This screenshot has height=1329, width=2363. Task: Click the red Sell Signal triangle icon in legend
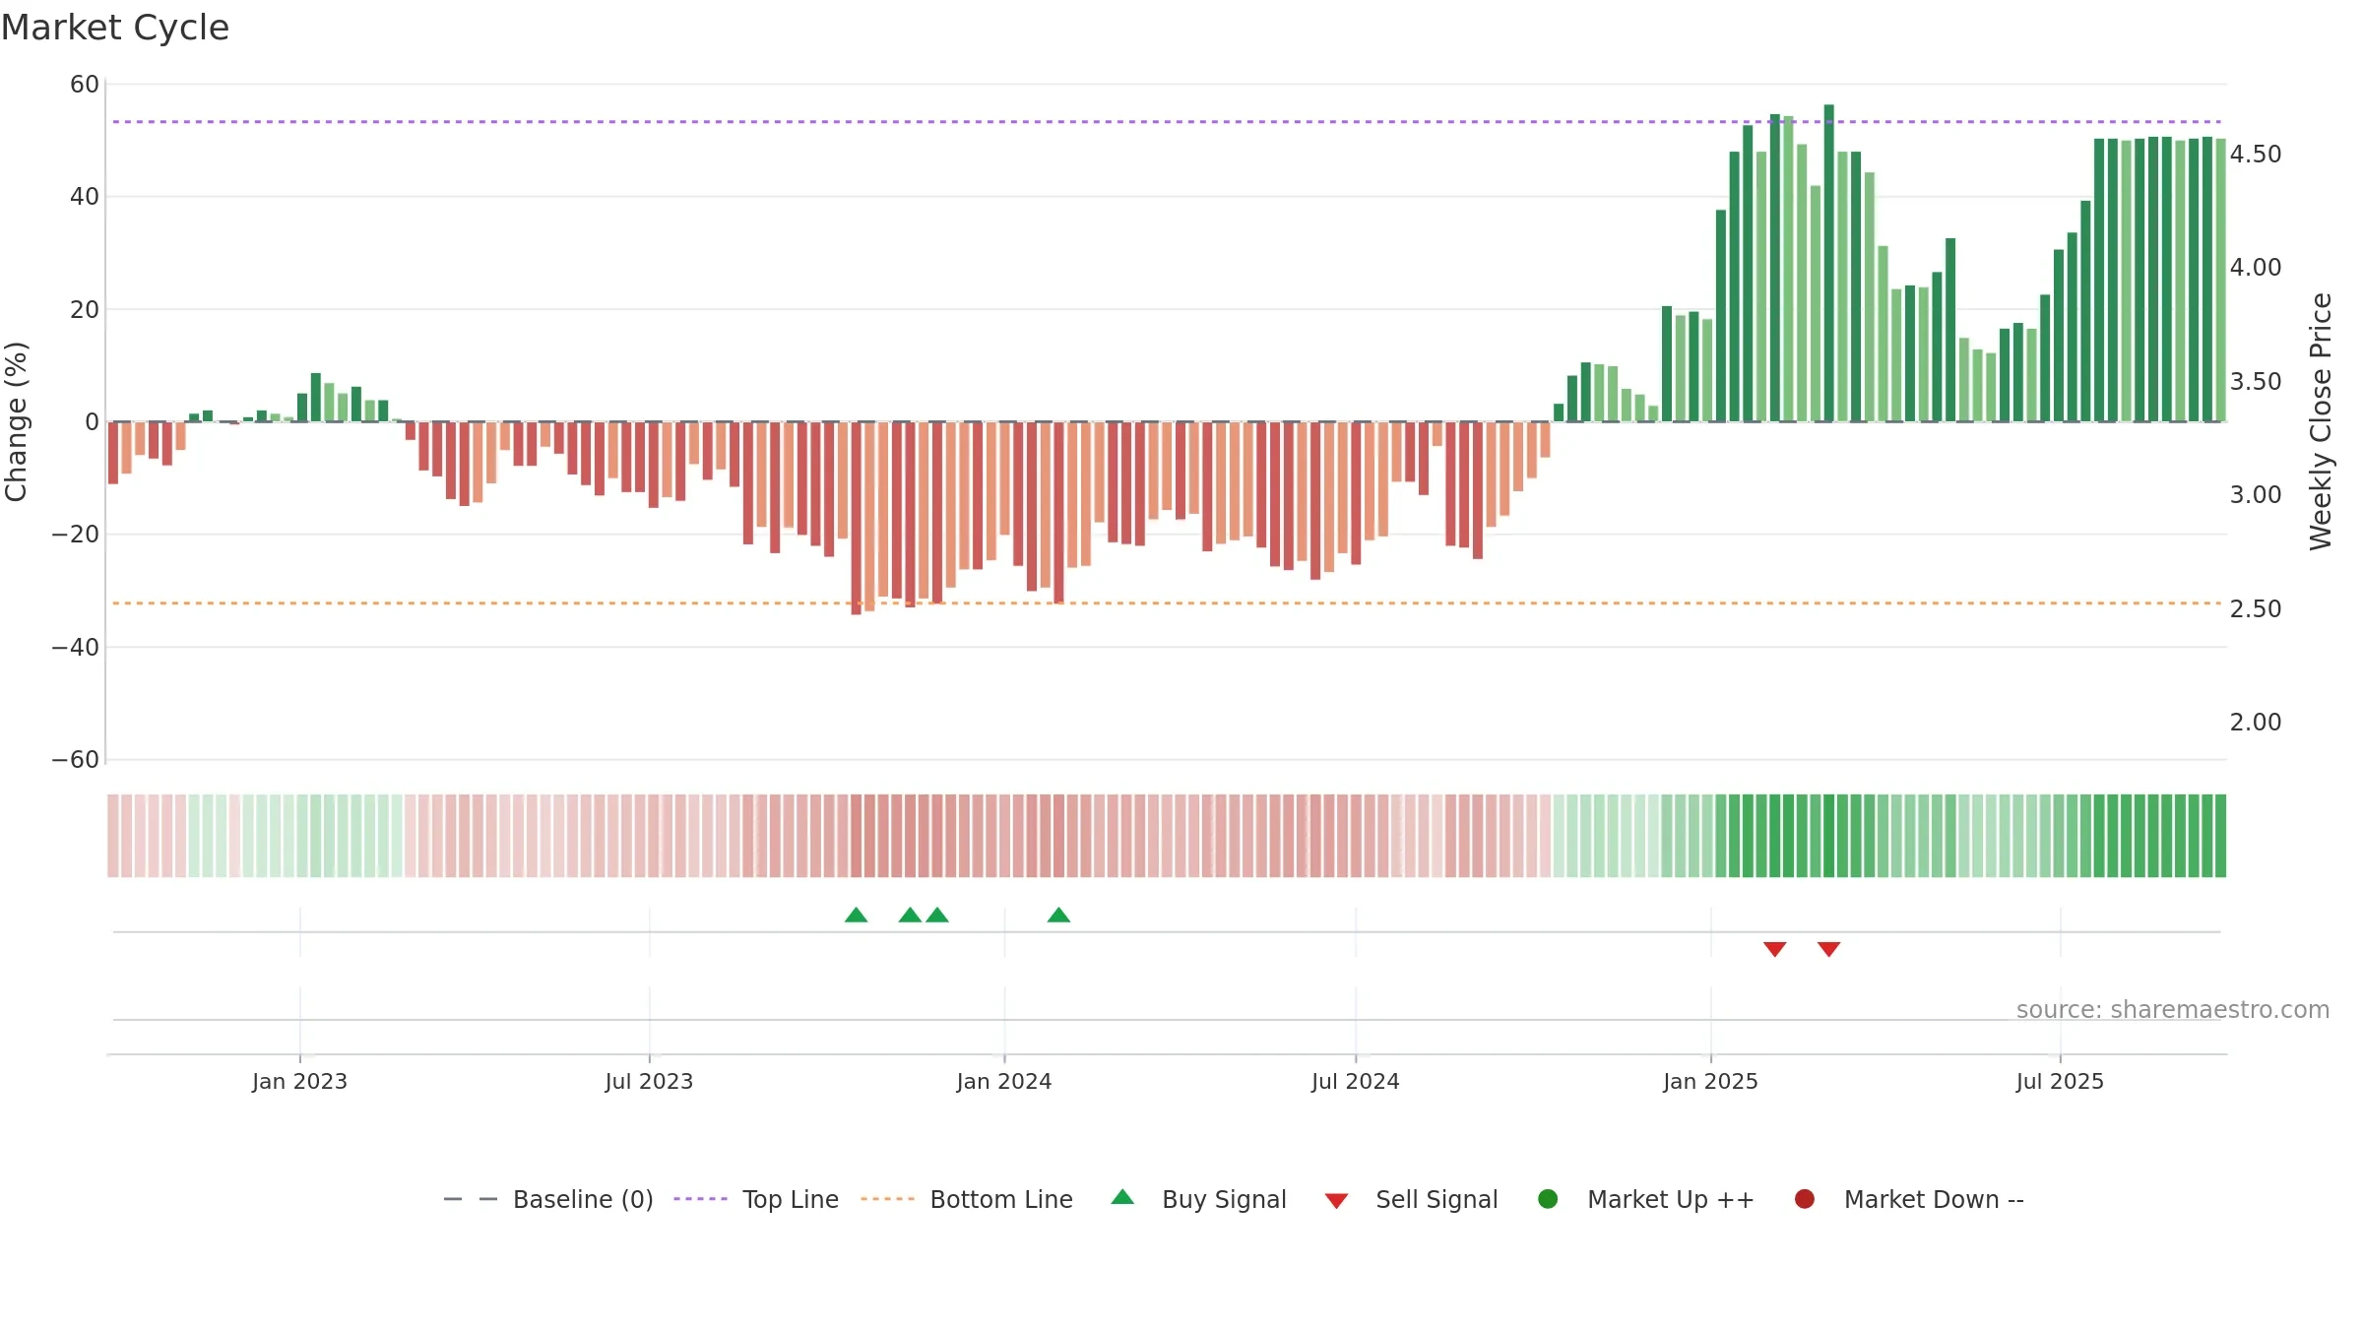(1336, 1201)
